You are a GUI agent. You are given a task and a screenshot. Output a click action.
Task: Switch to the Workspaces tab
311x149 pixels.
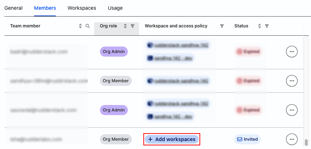pyautogui.click(x=82, y=8)
